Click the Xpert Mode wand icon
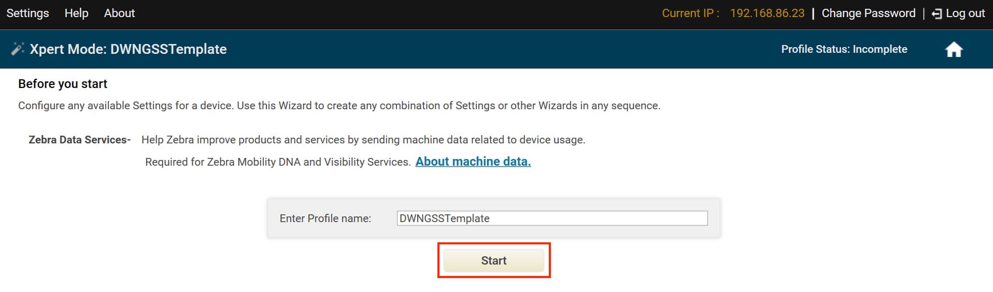This screenshot has height=292, width=993. pyautogui.click(x=18, y=49)
